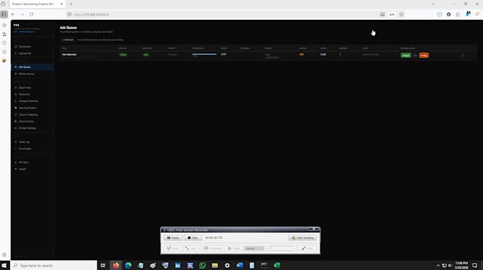Select the Pencil tool in VSDC recorder

point(173,248)
